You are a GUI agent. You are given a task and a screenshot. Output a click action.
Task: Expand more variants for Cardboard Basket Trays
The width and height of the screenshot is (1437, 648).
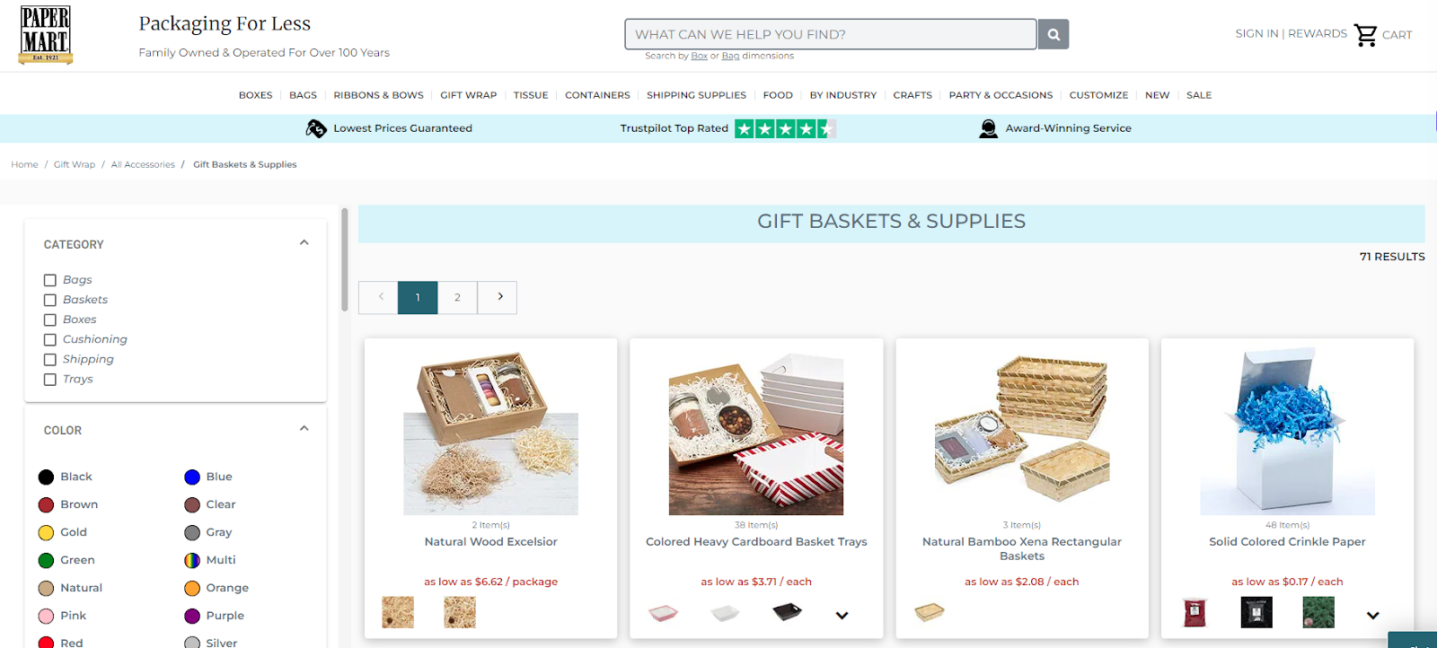[842, 616]
